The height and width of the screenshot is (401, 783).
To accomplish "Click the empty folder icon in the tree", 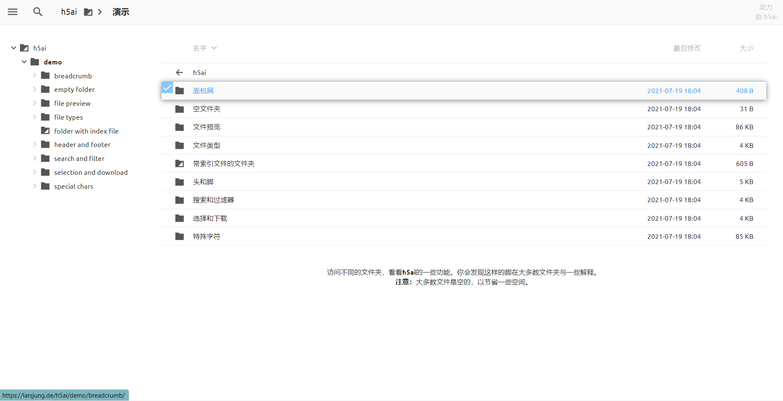I will (45, 89).
